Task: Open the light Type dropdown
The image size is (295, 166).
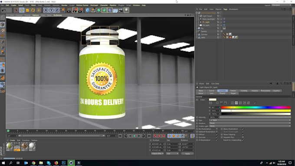Action: point(250,120)
